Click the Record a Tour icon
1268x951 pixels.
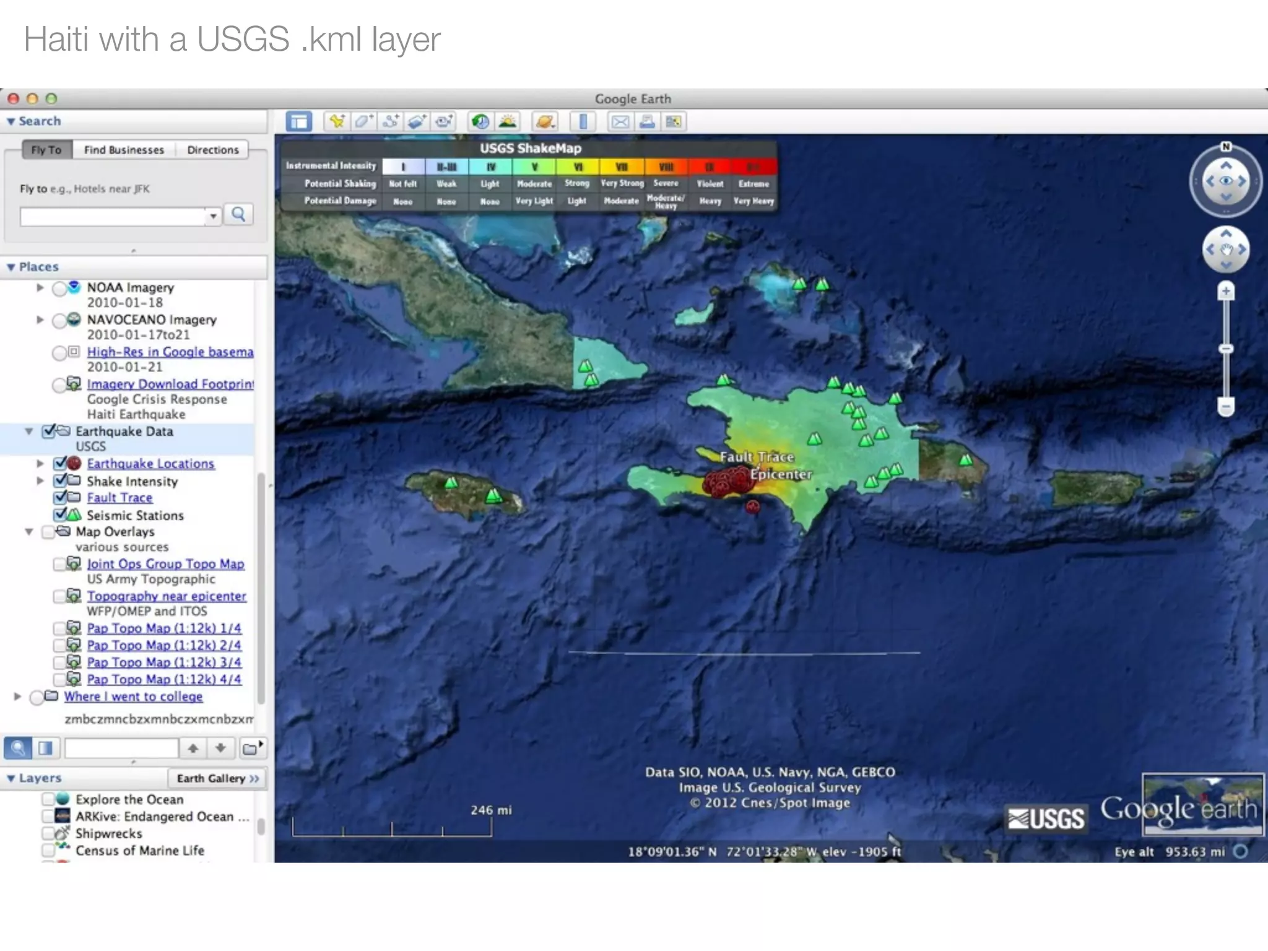[x=444, y=121]
